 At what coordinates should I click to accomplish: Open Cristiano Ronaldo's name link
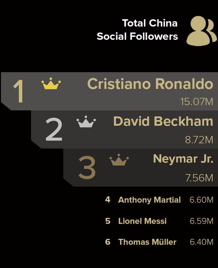pyautogui.click(x=150, y=84)
